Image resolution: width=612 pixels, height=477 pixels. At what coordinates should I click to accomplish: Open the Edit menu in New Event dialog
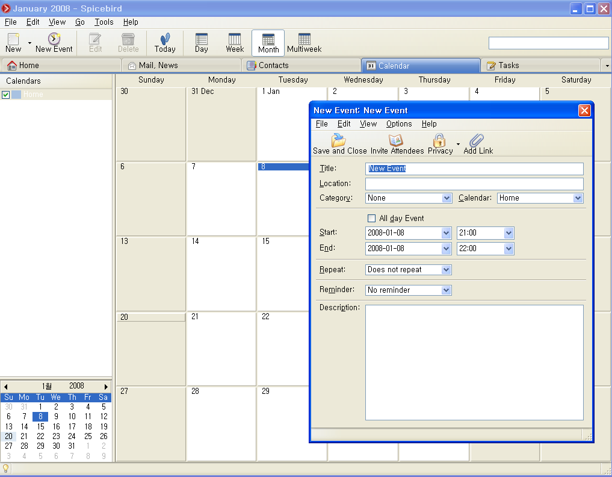point(344,124)
